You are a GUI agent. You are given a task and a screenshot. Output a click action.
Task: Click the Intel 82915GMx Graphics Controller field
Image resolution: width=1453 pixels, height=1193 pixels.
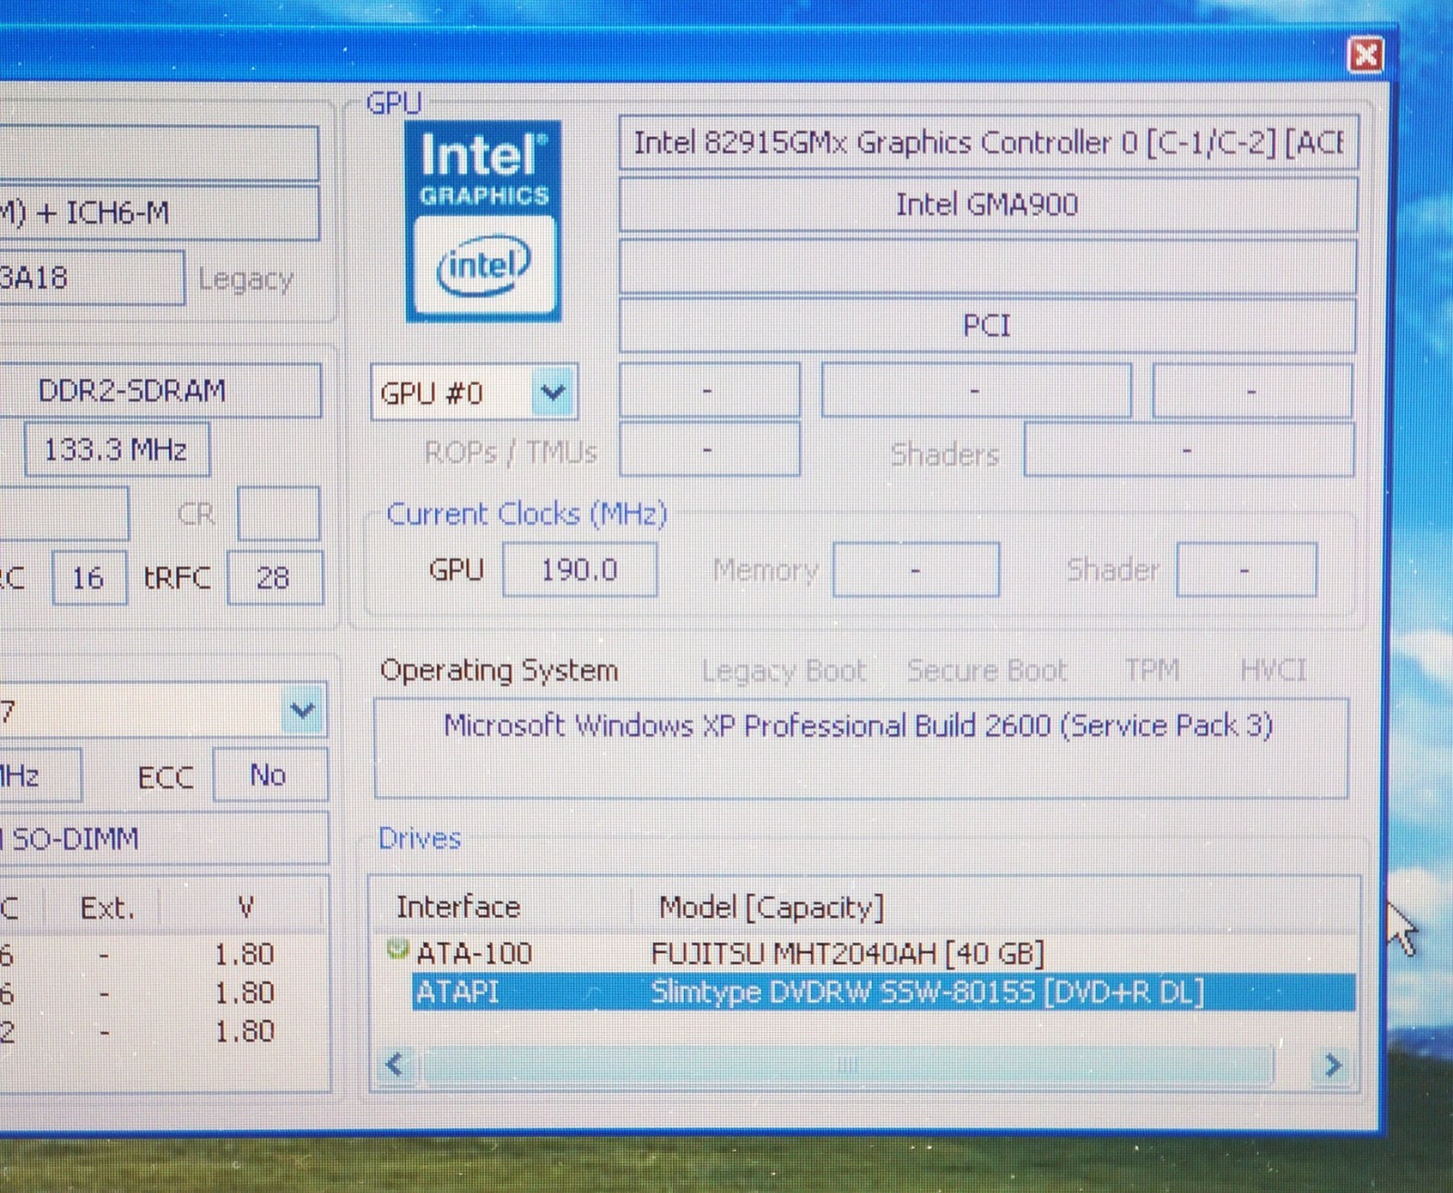tap(987, 143)
